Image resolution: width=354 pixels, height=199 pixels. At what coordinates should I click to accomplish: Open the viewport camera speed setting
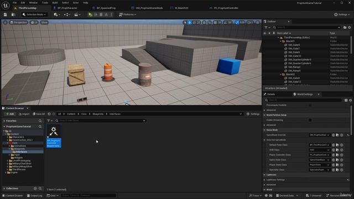(x=250, y=23)
